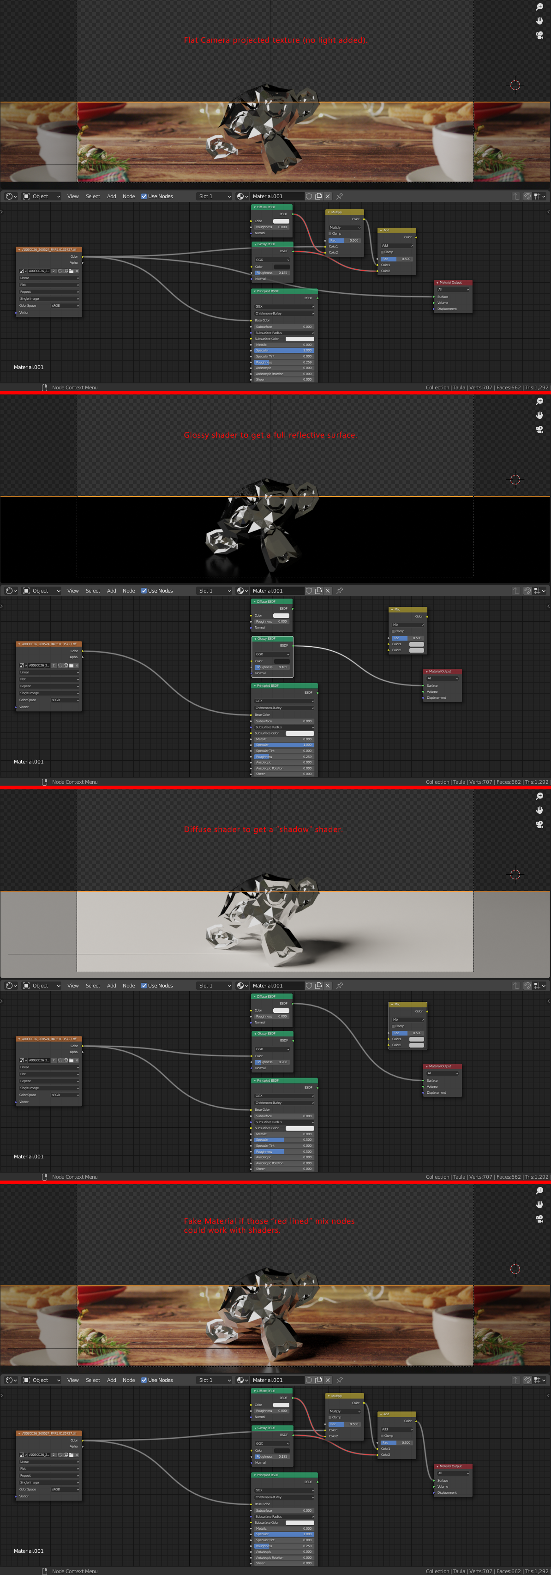Open the sRGB Color Space dropdown in 'Flat Camera' image node

(64, 306)
